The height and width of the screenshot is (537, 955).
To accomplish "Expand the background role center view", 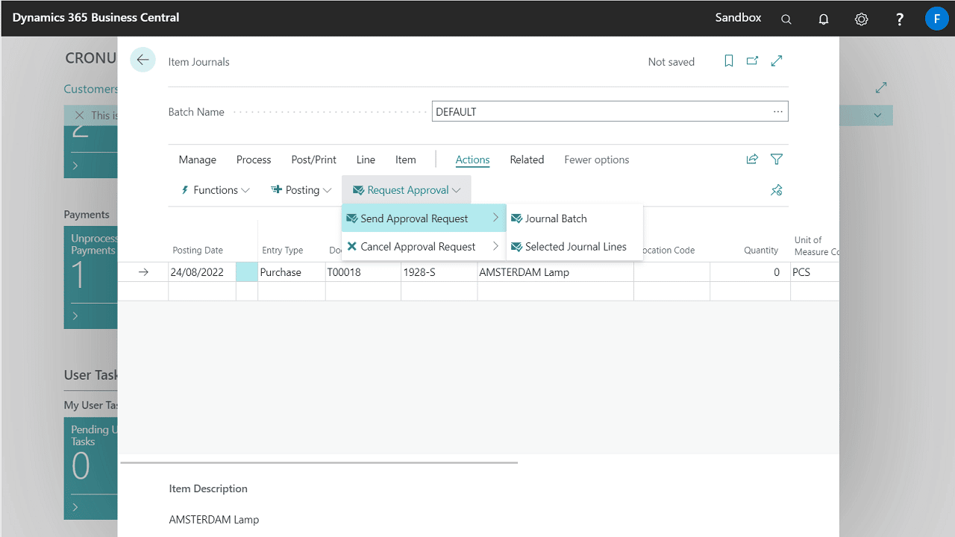I will [x=881, y=88].
